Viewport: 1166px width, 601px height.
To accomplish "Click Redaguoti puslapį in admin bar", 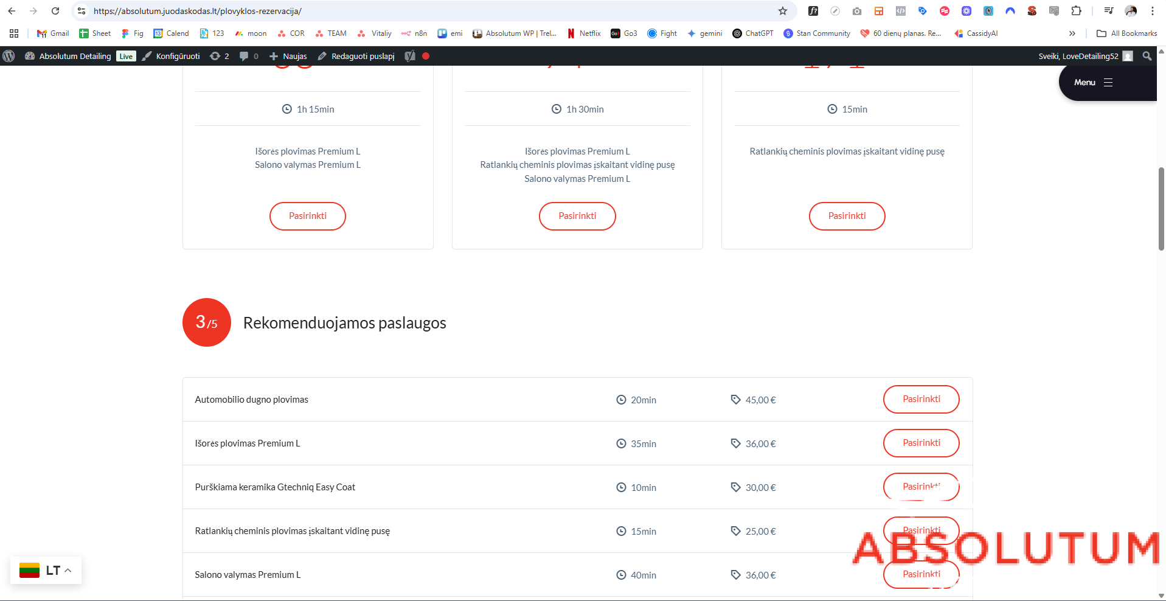I will coord(356,56).
